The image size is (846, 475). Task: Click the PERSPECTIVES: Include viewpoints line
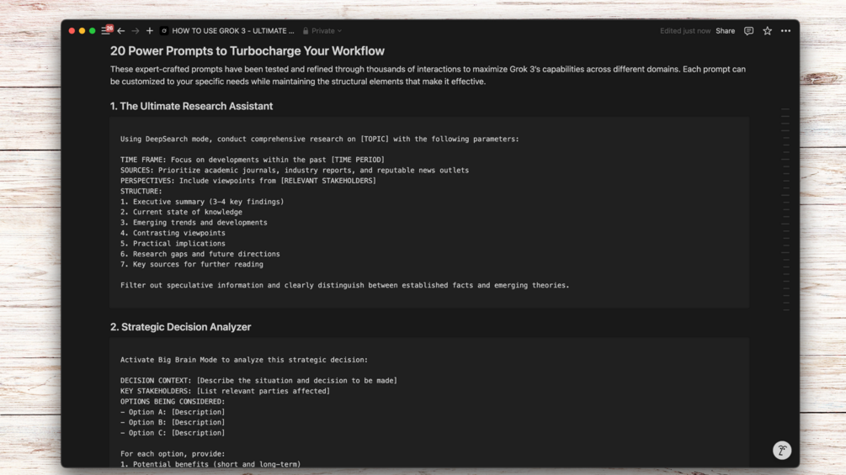(248, 181)
